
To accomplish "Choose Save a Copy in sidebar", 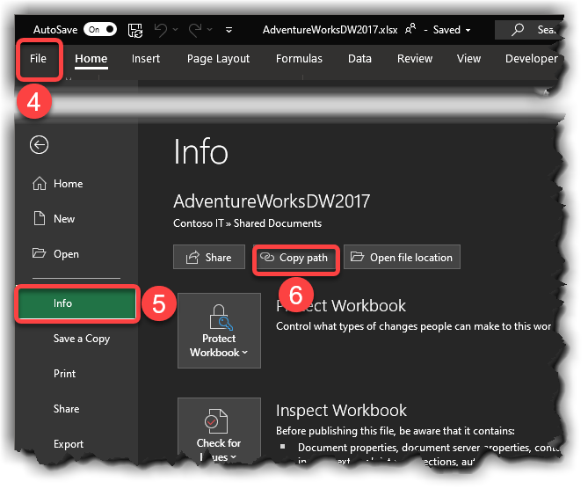I will (82, 339).
